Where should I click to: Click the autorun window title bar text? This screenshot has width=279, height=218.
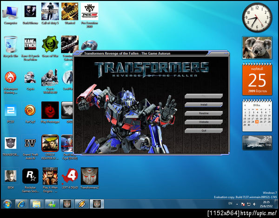[127, 53]
